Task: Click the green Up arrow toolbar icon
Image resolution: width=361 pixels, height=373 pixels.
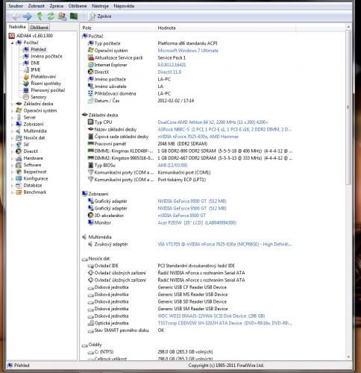Action: click(x=40, y=16)
